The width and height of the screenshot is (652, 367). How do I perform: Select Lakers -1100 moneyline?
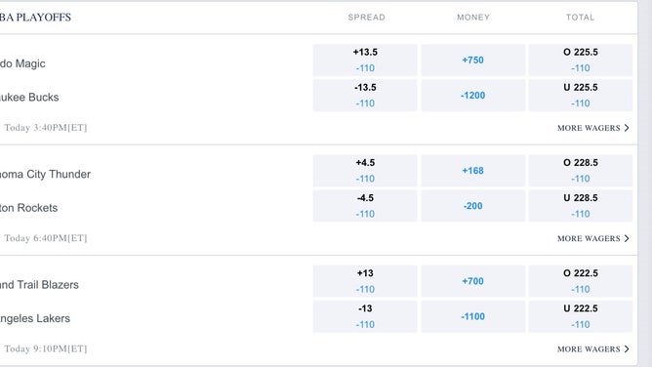pyautogui.click(x=472, y=316)
